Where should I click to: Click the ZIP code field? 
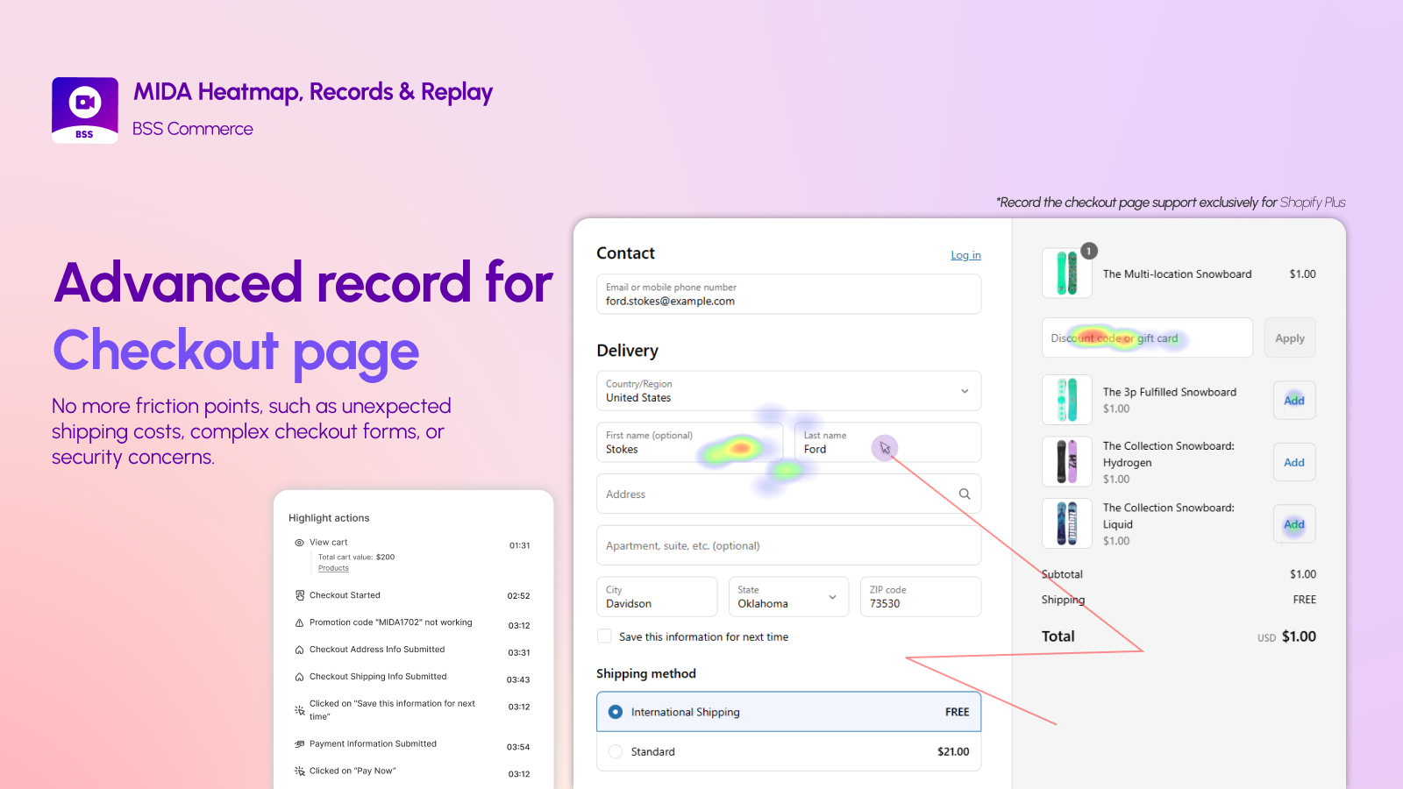(x=921, y=597)
